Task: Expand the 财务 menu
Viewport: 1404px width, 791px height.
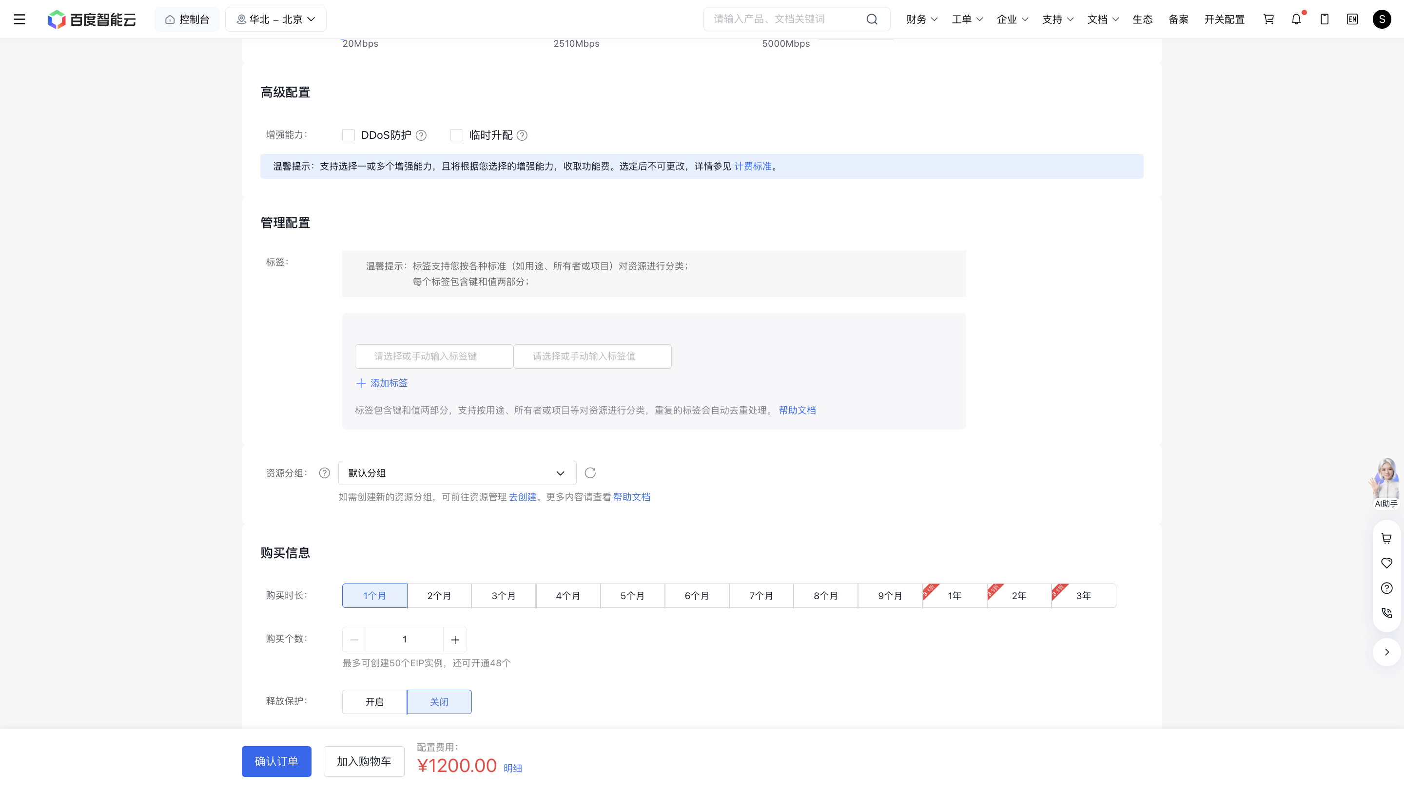Action: pyautogui.click(x=922, y=19)
